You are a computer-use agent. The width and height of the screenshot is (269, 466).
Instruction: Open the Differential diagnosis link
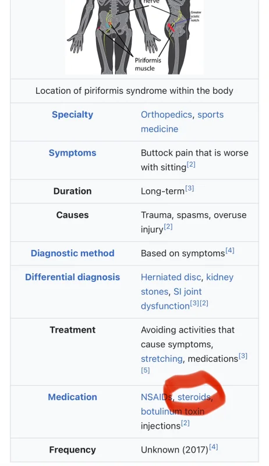tap(72, 277)
